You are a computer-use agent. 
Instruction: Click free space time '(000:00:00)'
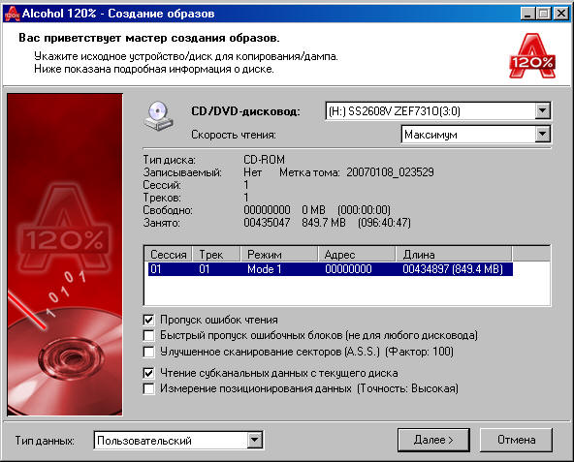tap(365, 210)
